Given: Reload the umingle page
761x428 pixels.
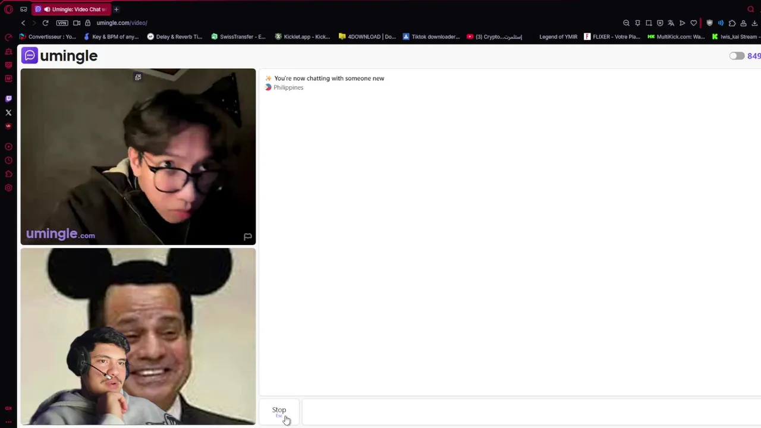Looking at the screenshot, I should pos(45,23).
